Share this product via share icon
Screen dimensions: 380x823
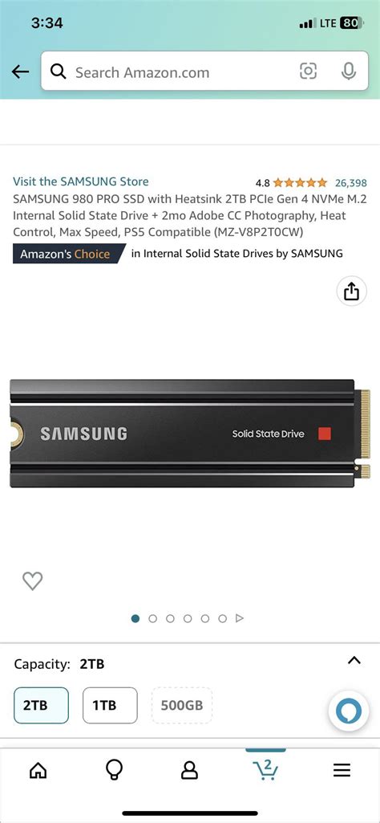pyautogui.click(x=351, y=291)
